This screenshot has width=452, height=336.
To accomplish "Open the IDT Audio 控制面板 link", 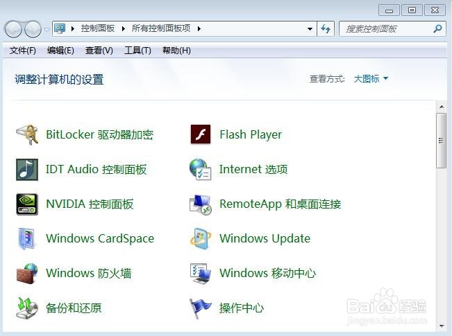I will (x=96, y=170).
